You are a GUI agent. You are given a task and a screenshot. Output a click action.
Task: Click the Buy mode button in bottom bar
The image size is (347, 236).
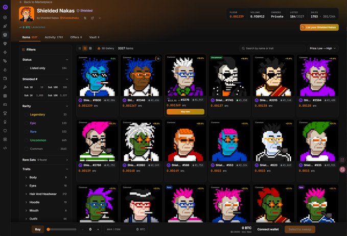pos(38,229)
